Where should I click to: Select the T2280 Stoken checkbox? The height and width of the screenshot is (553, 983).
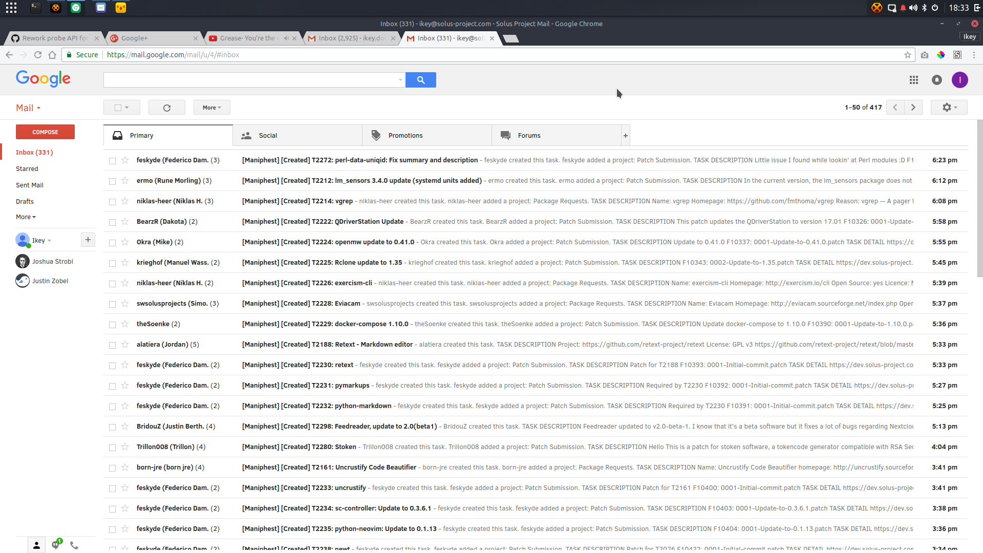(x=112, y=448)
